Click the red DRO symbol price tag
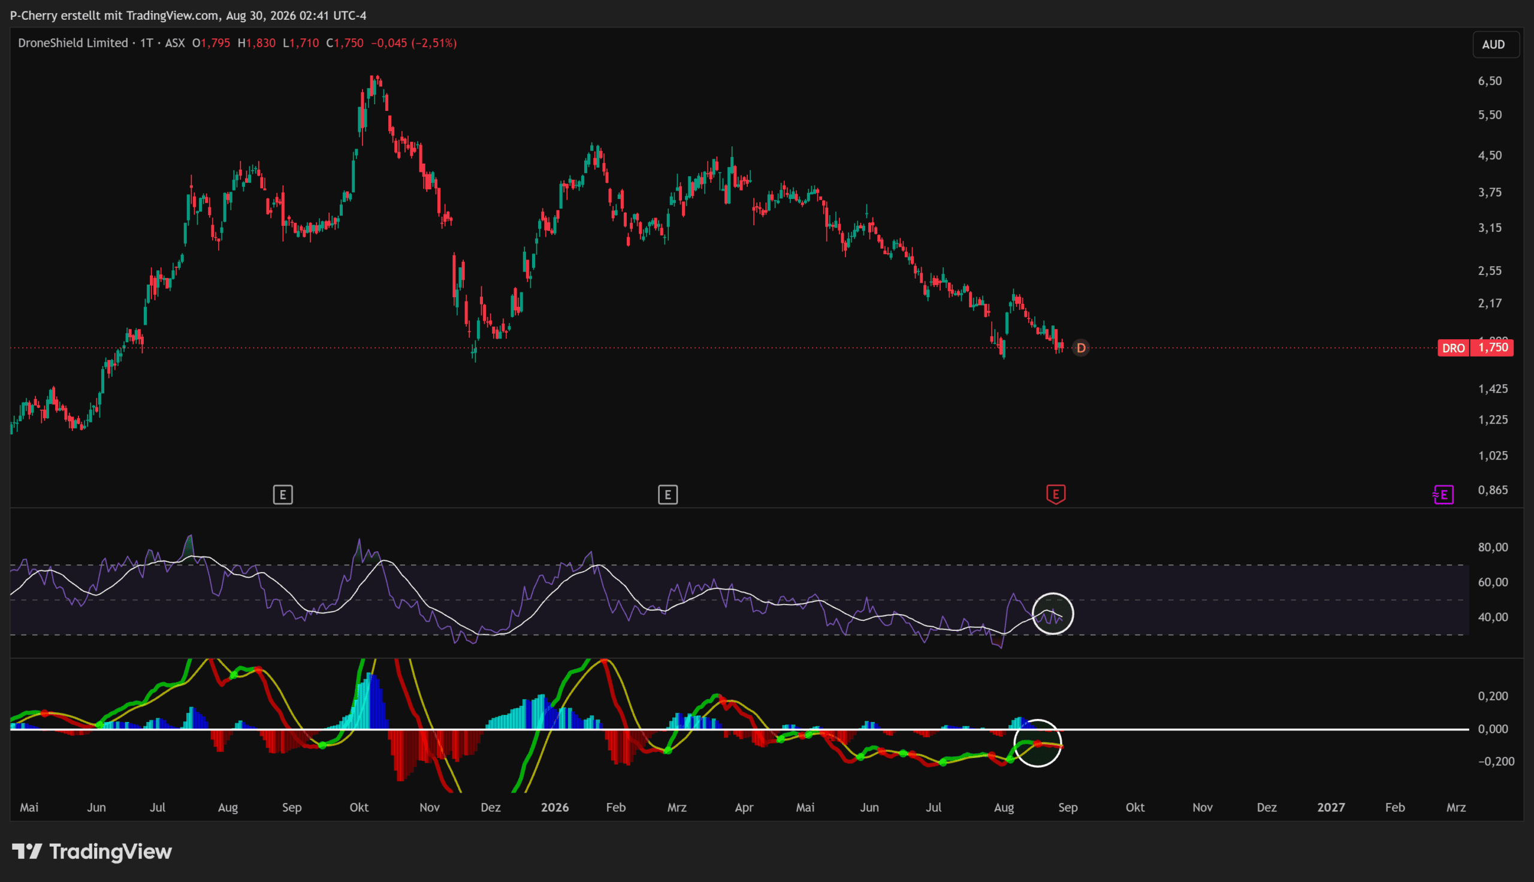The image size is (1534, 882). [x=1454, y=348]
